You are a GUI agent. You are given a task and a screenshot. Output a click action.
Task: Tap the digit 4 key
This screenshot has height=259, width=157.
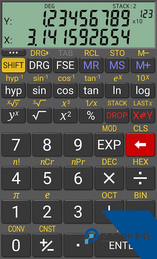(16, 178)
